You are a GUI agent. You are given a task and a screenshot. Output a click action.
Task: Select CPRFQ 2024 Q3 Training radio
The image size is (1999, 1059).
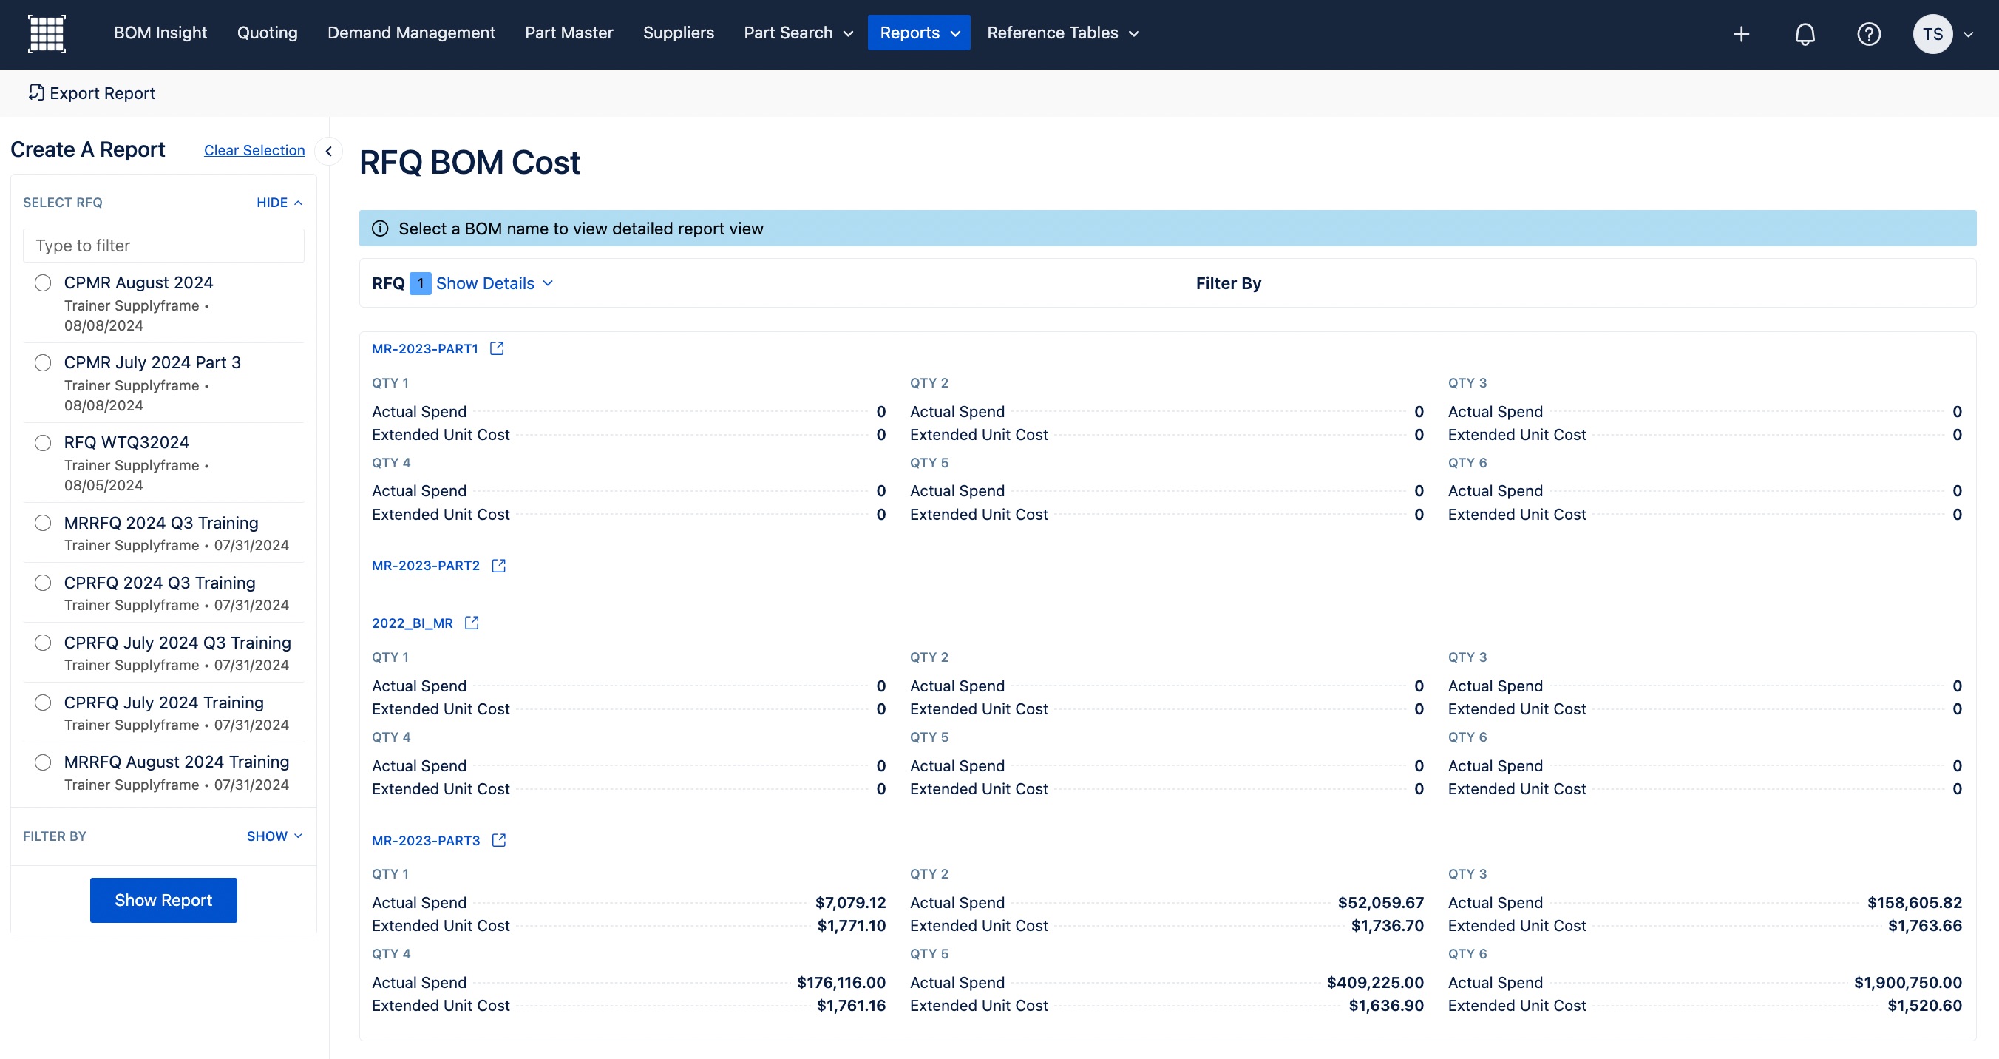tap(43, 582)
